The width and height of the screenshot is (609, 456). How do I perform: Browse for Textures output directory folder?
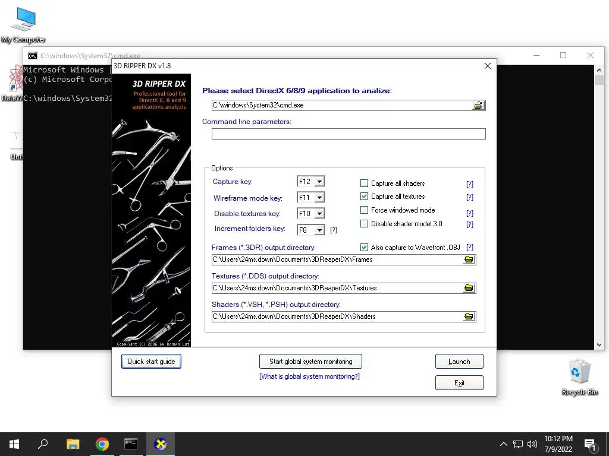469,288
